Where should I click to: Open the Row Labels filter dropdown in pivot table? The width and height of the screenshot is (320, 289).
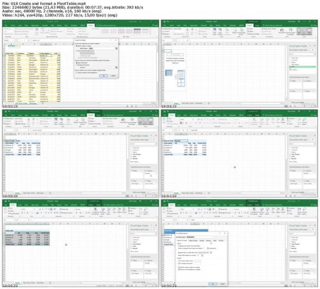(15, 143)
